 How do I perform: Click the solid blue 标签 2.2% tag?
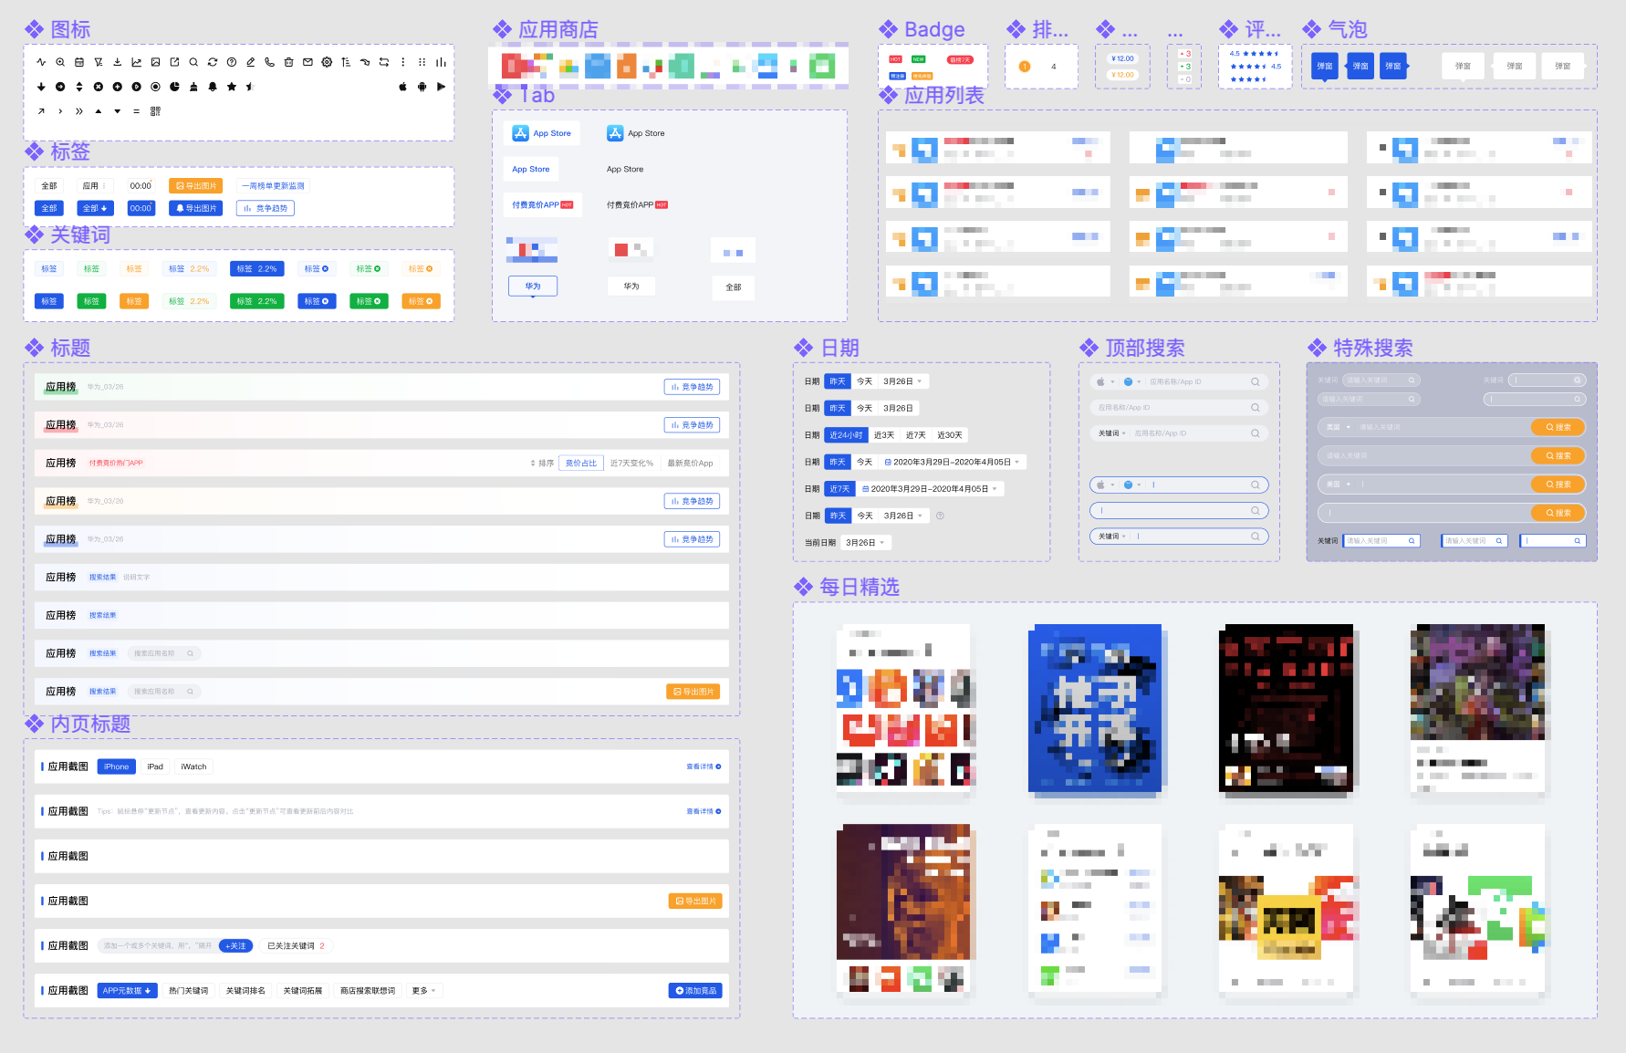[x=257, y=269]
